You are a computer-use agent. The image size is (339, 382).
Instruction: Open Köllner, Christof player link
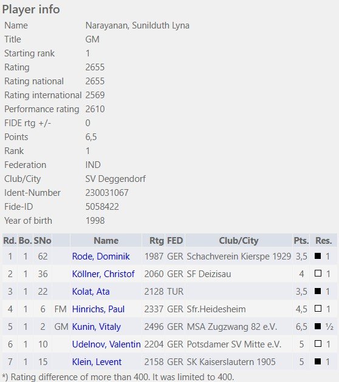[103, 274]
